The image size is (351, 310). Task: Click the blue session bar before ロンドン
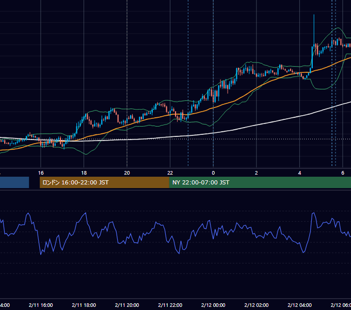(14, 182)
